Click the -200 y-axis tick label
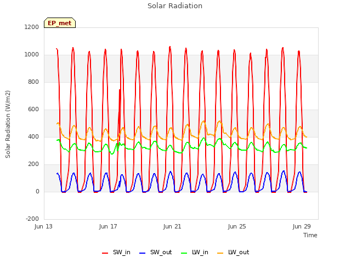 [32, 219]
